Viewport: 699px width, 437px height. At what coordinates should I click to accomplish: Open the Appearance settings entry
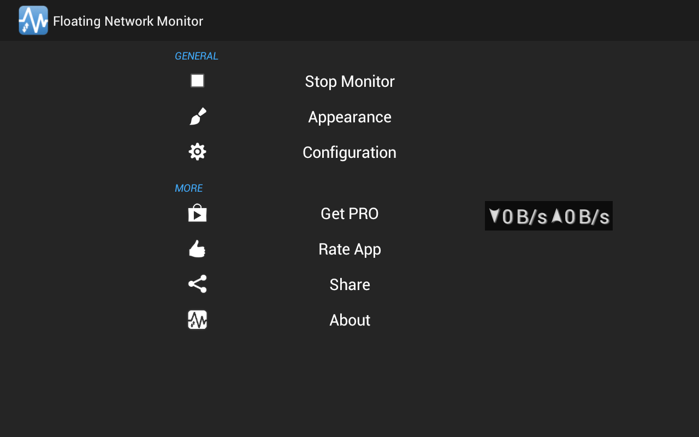[349, 117]
